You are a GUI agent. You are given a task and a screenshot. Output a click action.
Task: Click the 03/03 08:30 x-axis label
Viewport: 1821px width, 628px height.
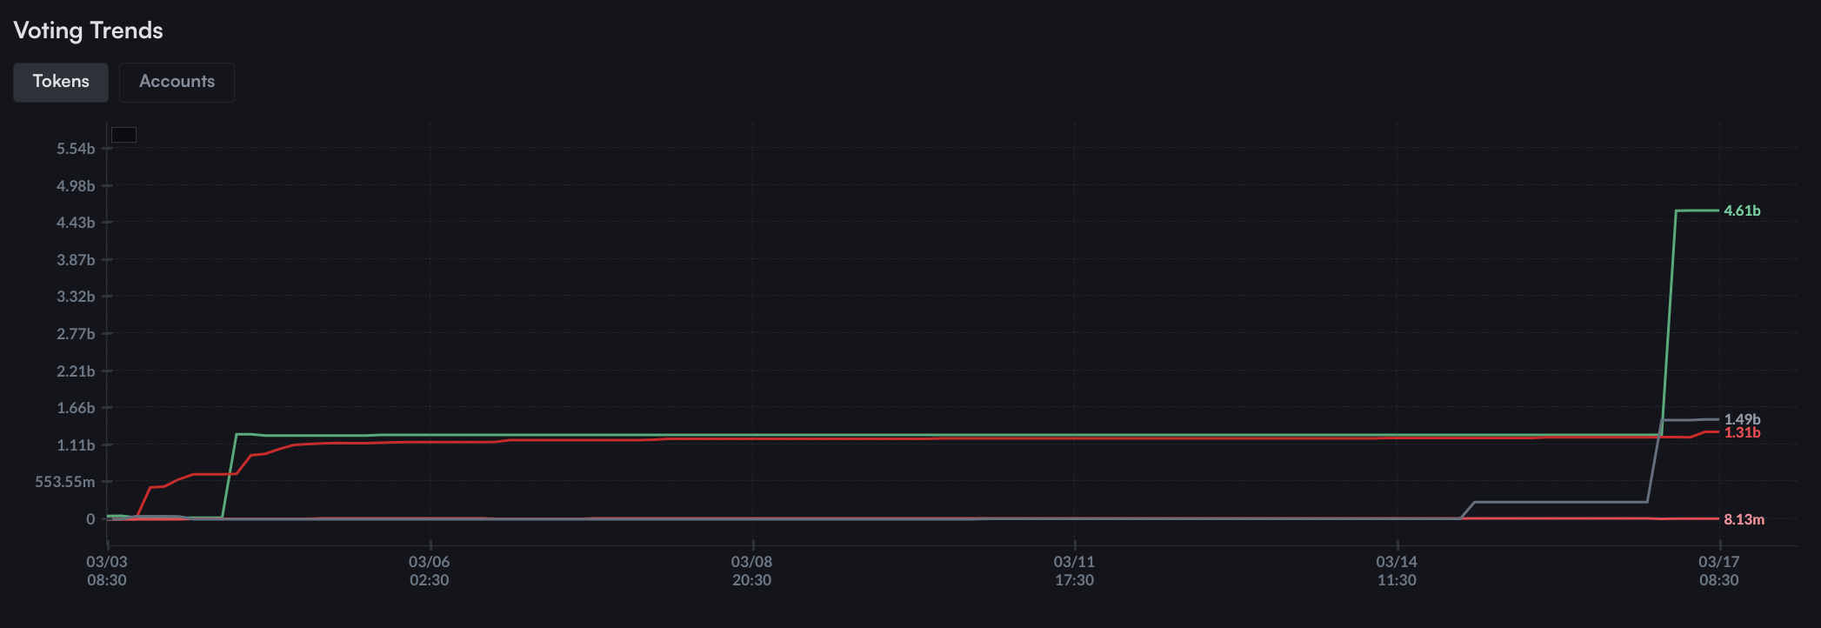(107, 571)
